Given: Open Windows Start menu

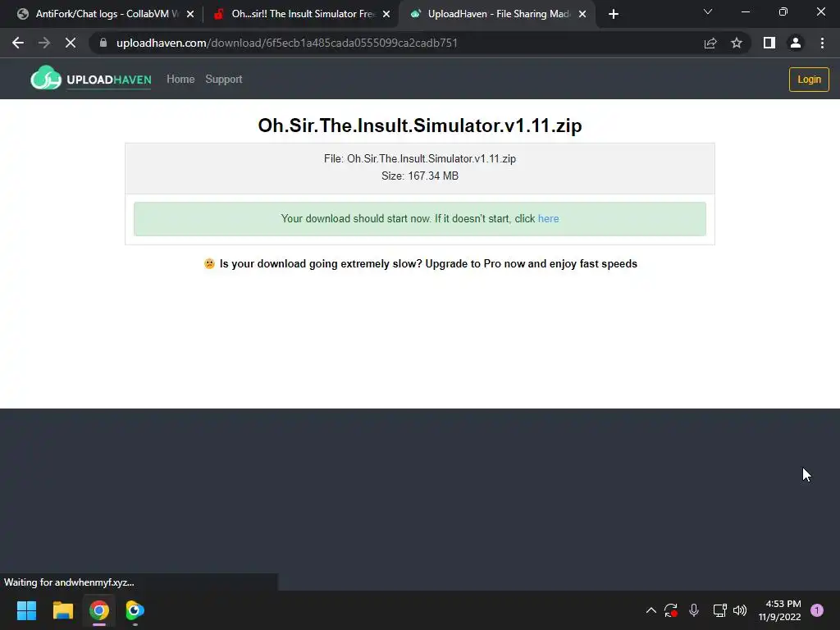Looking at the screenshot, I should click(x=26, y=610).
